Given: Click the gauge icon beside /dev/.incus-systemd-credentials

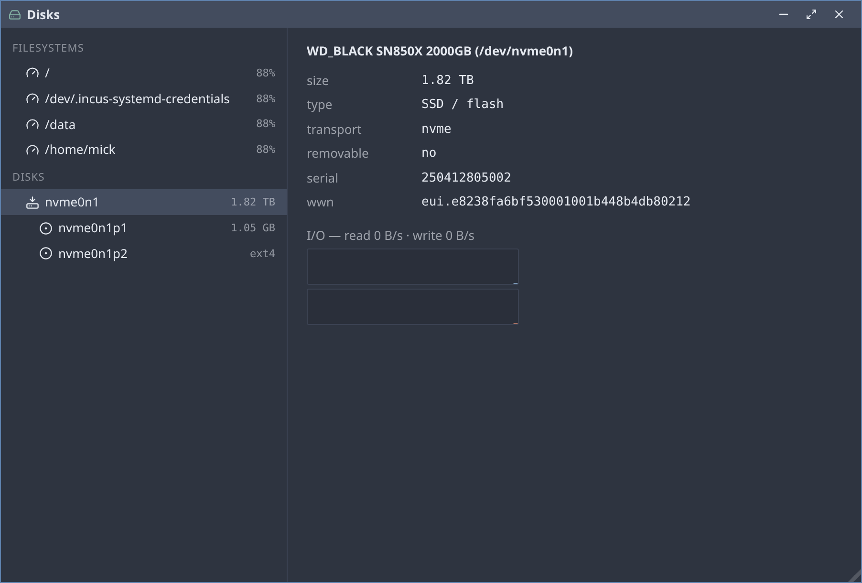Looking at the screenshot, I should click(x=32, y=99).
